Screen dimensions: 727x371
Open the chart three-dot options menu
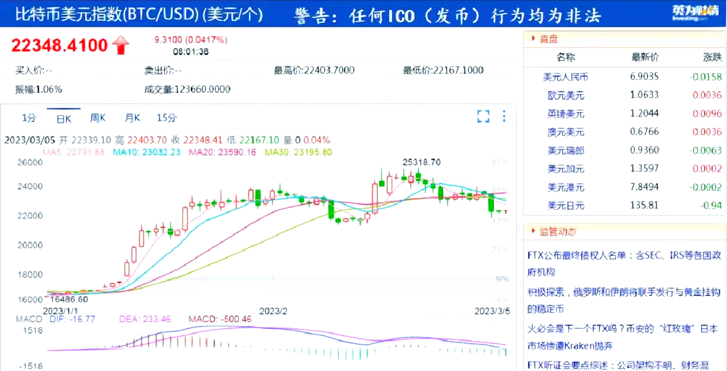tap(503, 116)
